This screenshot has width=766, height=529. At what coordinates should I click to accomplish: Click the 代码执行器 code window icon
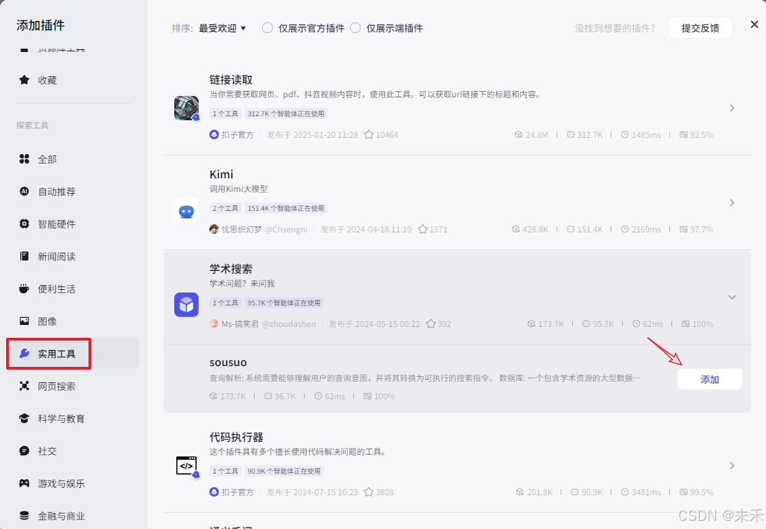186,466
